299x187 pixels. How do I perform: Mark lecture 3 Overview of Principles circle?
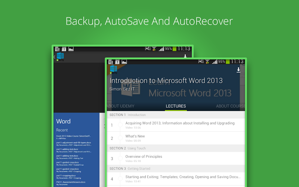pos(120,158)
